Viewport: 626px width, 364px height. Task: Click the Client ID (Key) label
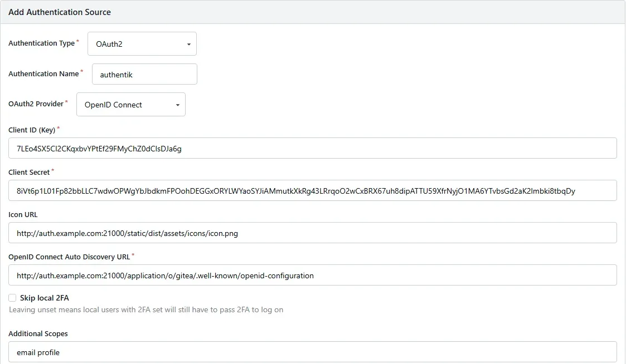(32, 130)
